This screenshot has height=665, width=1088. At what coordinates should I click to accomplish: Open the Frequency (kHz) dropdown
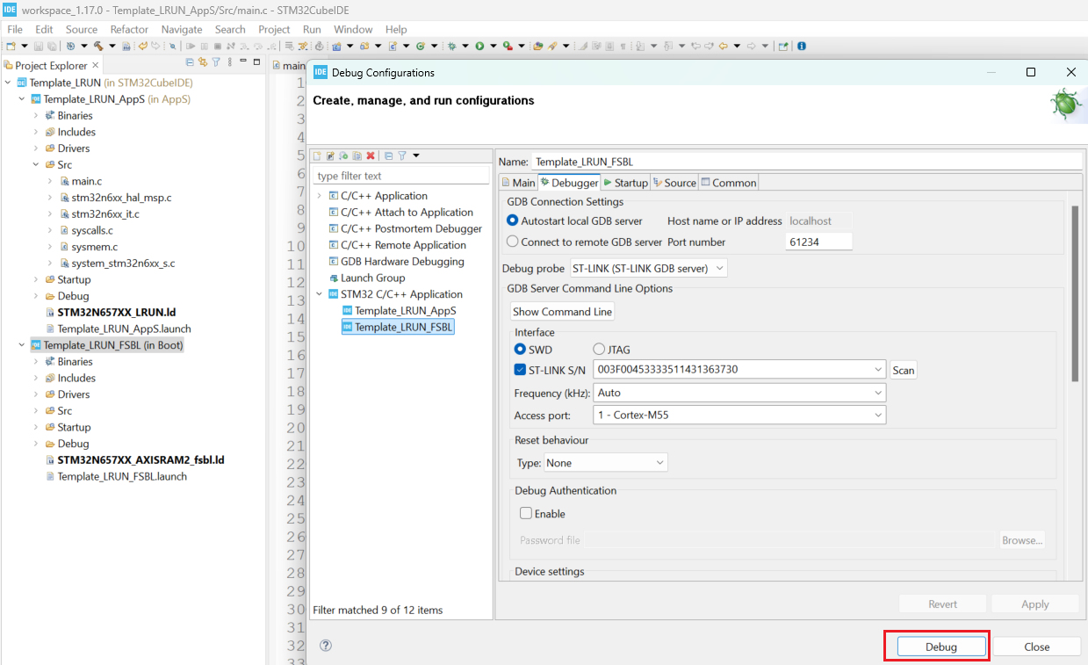pos(739,393)
